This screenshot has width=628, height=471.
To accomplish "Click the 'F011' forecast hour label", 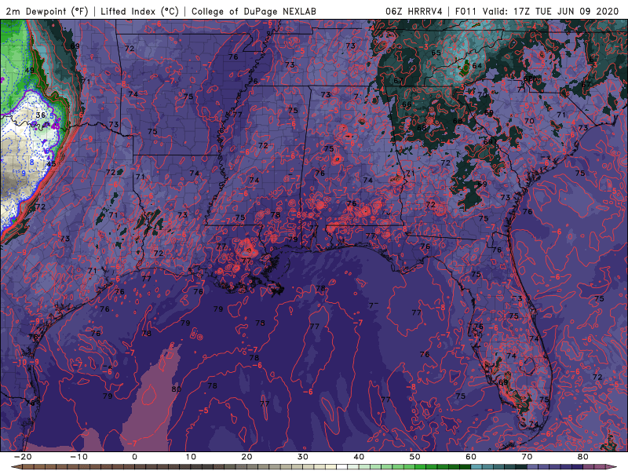I will point(466,12).
